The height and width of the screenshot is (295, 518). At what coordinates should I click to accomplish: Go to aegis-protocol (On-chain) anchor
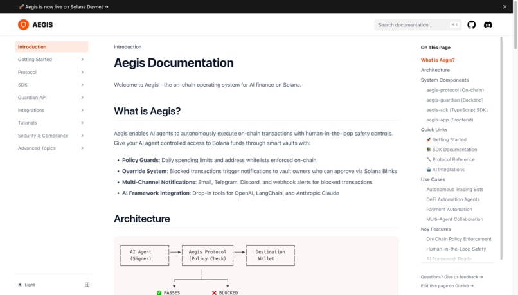coord(455,90)
